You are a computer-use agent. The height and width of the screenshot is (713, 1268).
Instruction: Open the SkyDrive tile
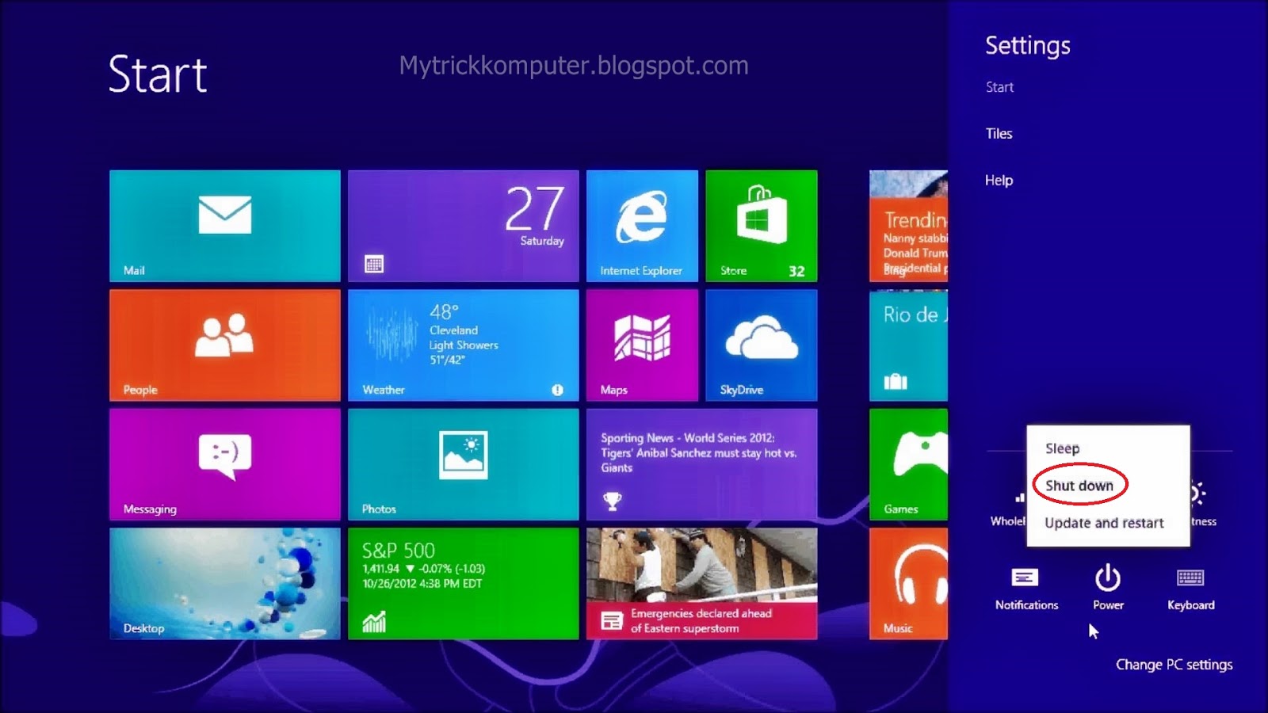760,345
